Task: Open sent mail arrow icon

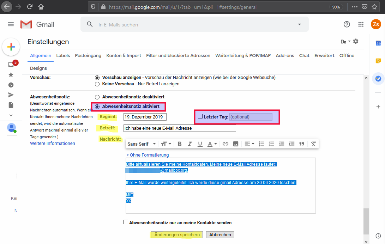Action: (x=11, y=95)
